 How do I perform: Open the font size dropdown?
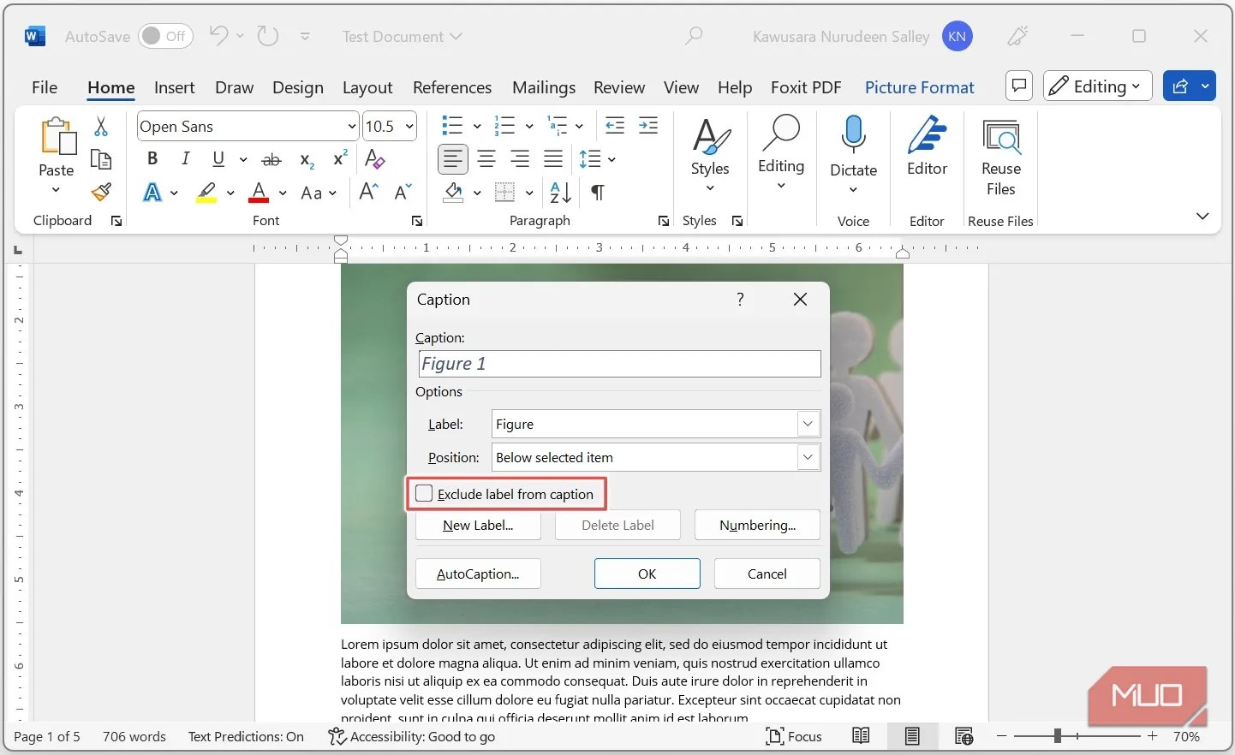pos(409,126)
